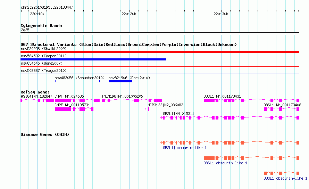This screenshot has height=189, width=309.
Task: Click the MIR3132|NR_036082 gene label
Action: tap(165, 105)
